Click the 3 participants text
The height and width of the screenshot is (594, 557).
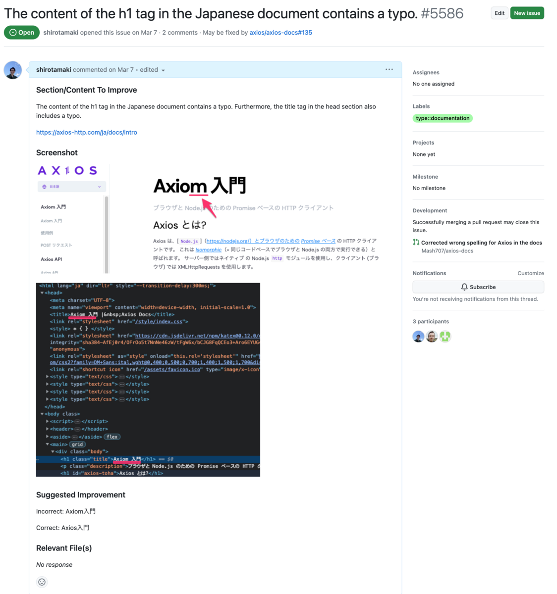point(431,322)
